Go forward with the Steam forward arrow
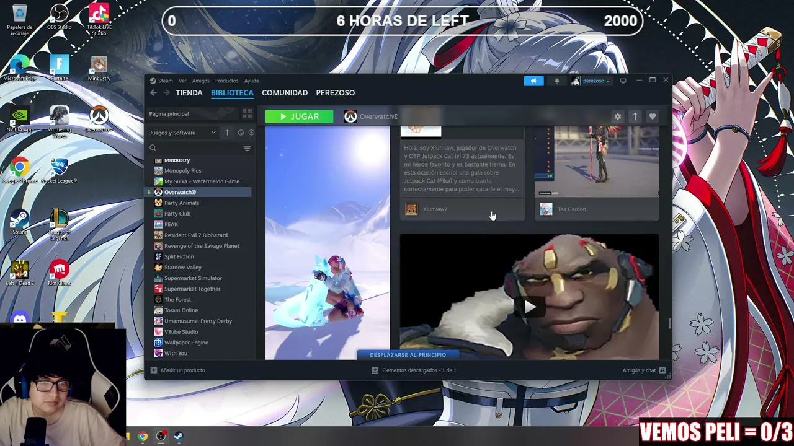 click(166, 93)
